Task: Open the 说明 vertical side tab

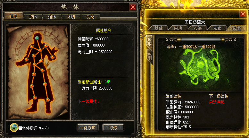Action: [149, 56]
